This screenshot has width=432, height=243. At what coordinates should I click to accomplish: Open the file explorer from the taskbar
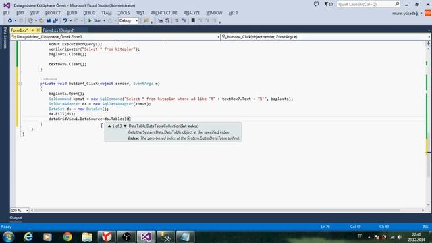[87, 237]
